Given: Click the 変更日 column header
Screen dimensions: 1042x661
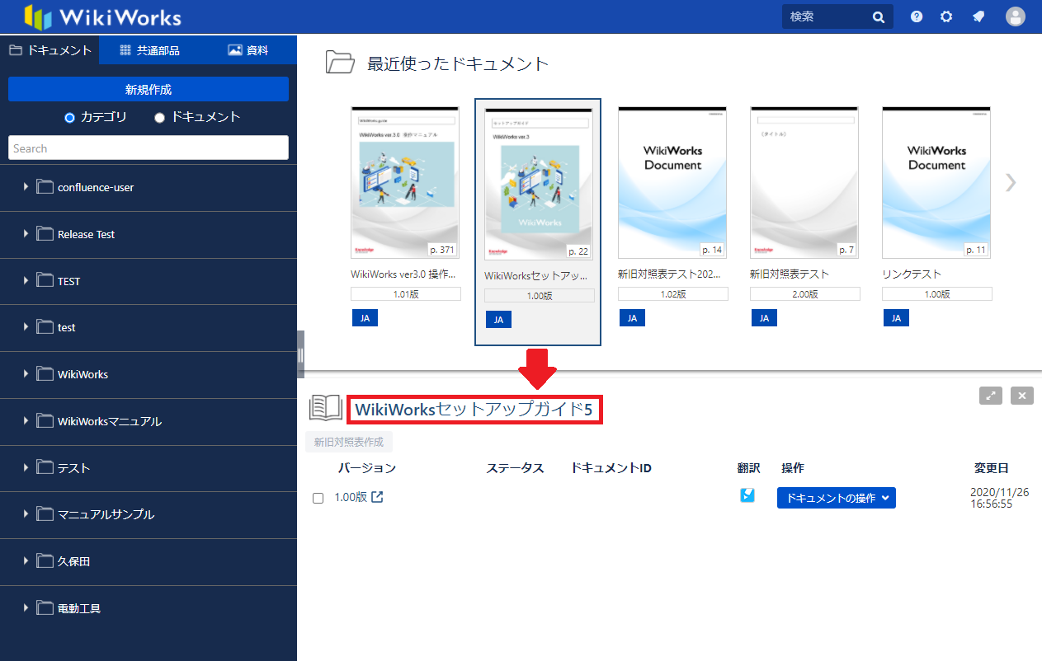Looking at the screenshot, I should [992, 468].
